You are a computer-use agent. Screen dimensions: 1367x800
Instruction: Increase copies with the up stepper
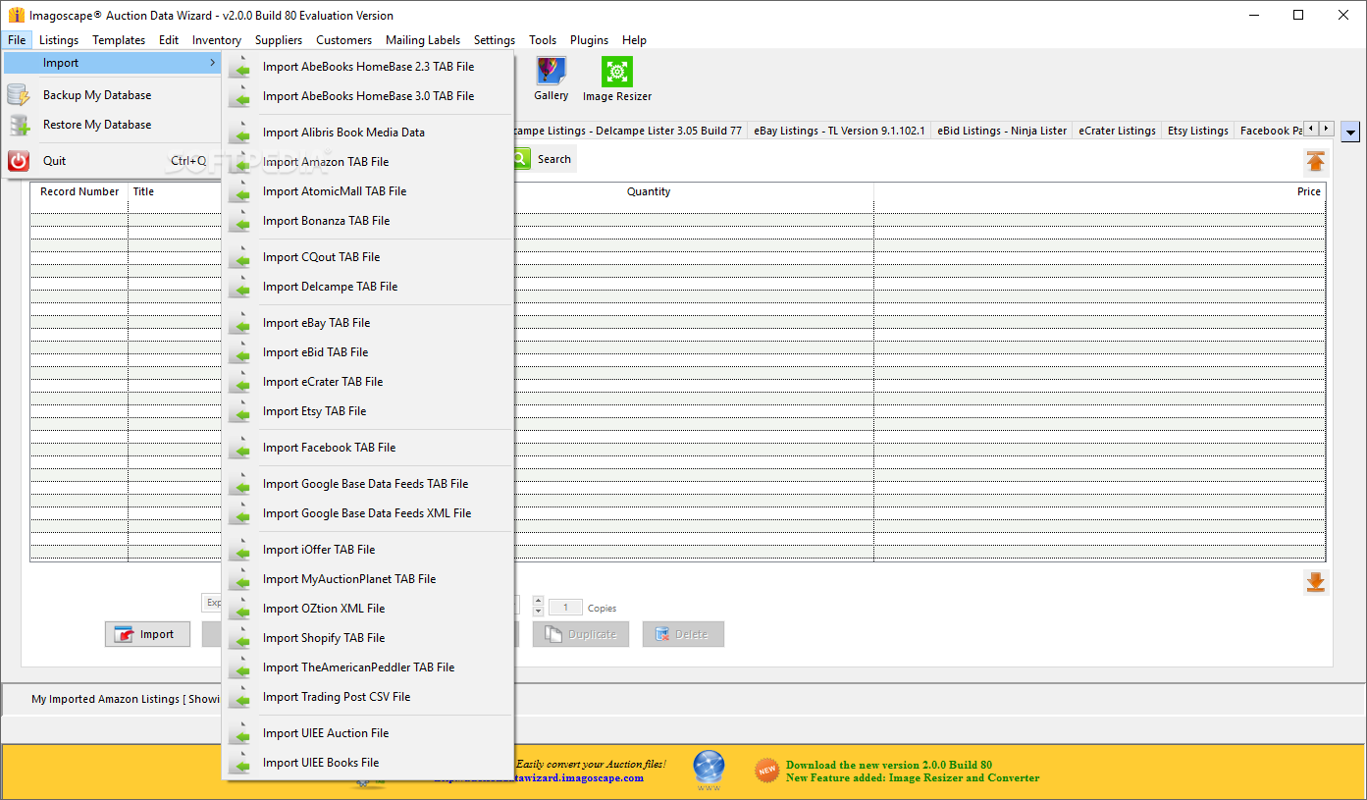pos(538,602)
